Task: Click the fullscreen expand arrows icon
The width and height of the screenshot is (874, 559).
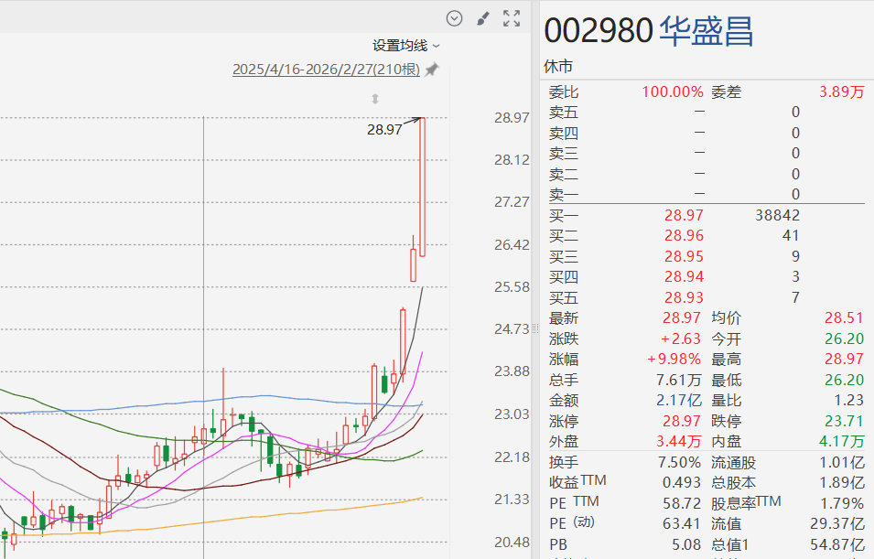Action: pos(512,18)
